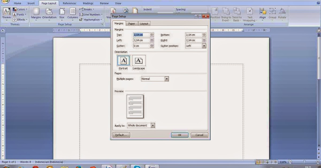
Task: Open the theme Effects menu
Action: click(x=20, y=20)
